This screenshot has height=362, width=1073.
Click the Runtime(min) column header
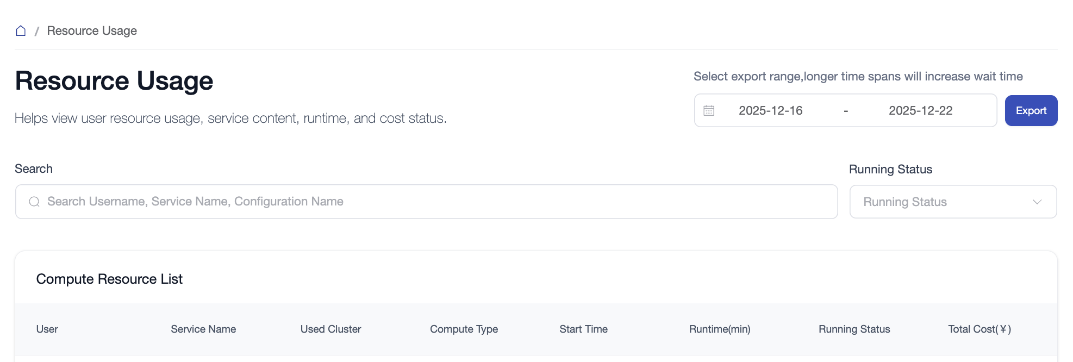click(x=719, y=329)
